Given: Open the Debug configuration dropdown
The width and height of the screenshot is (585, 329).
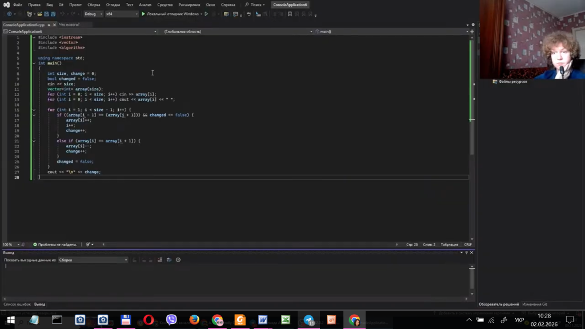Looking at the screenshot, I should click(93, 14).
